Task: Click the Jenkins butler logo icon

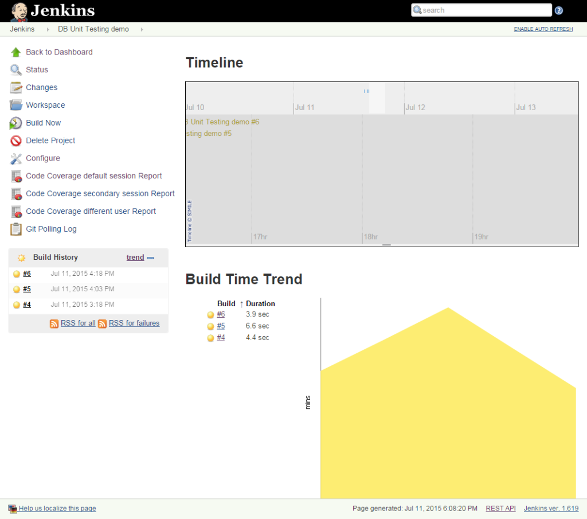Action: (x=18, y=11)
